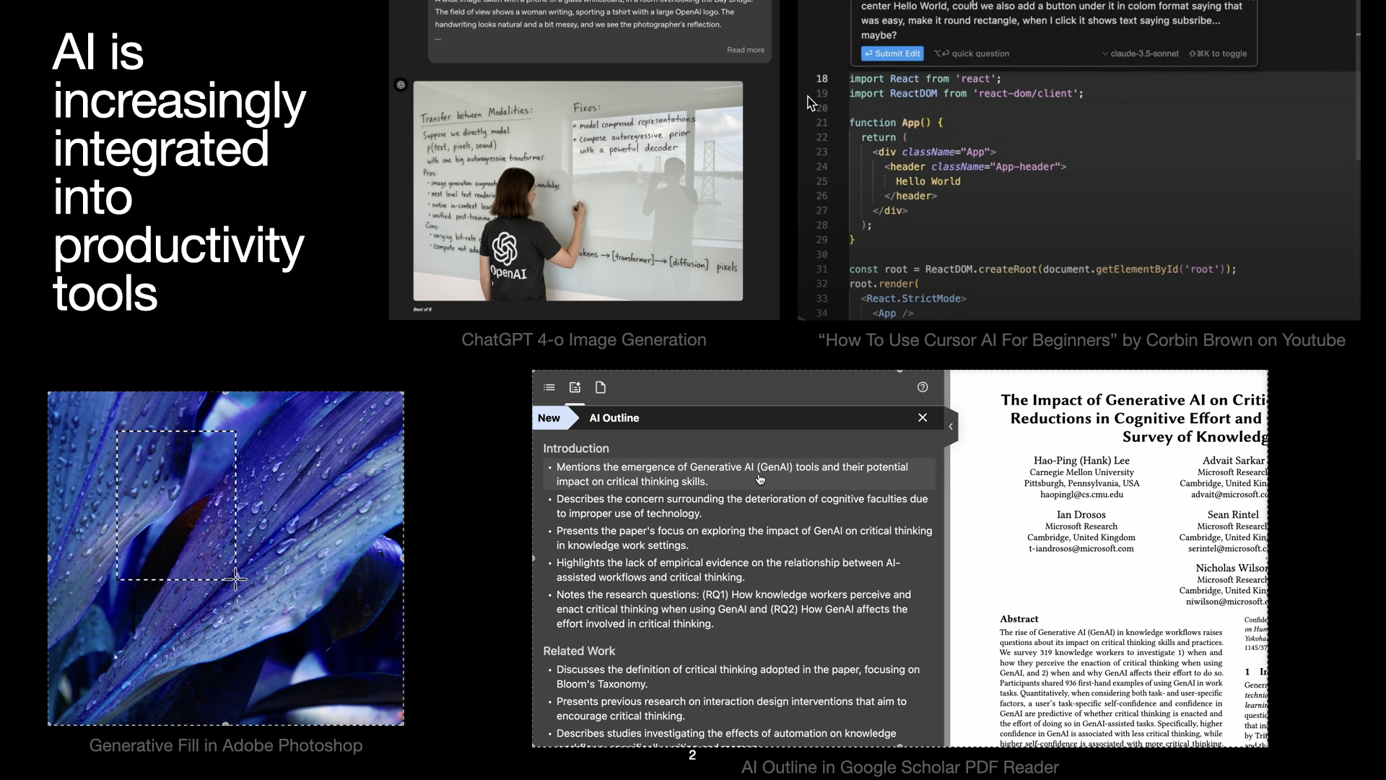Select the quick question option
Screen dimensions: 1386x780
pyautogui.click(x=972, y=53)
